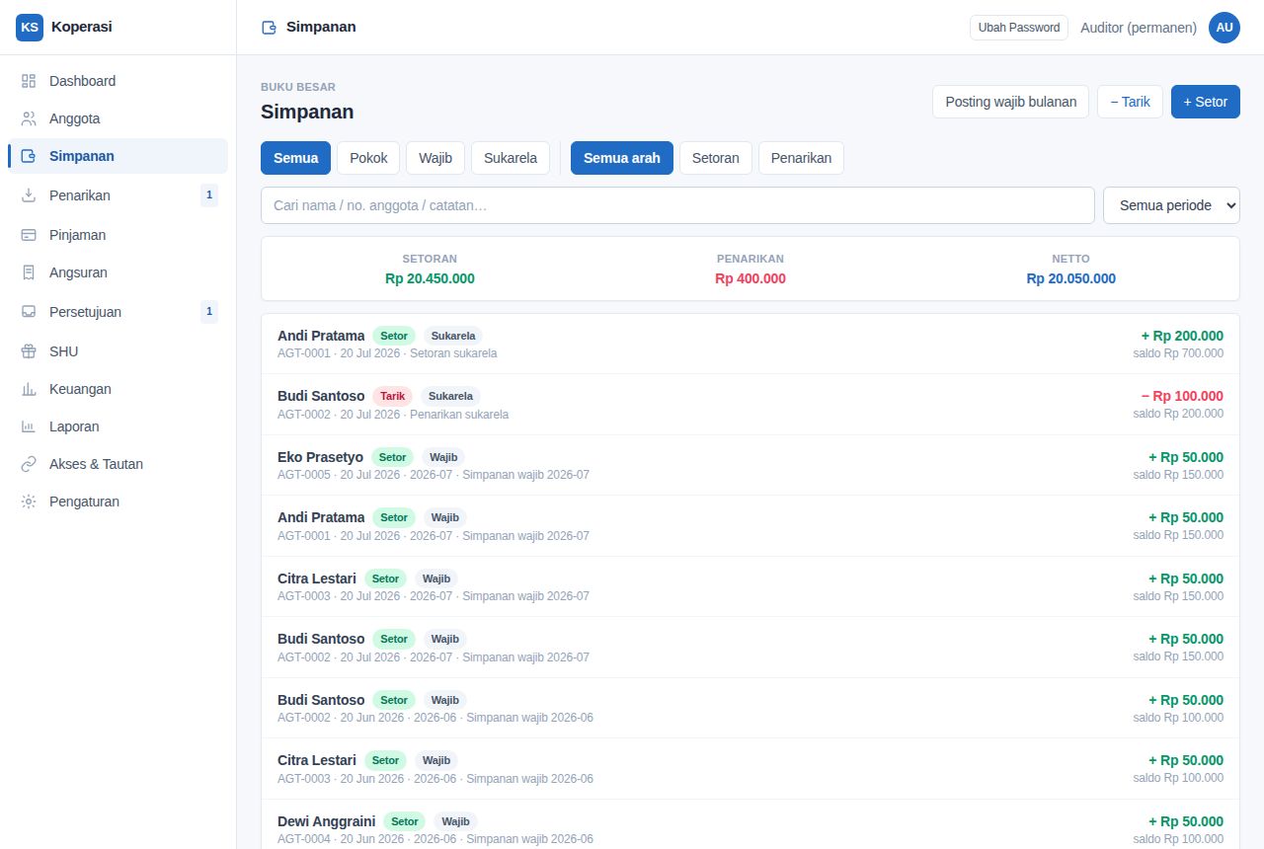Screen dimensions: 1264x849
Task: Click the Ubah Password button
Action: [1019, 28]
